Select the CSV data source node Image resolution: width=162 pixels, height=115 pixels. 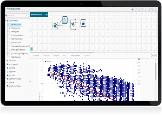click(55, 25)
